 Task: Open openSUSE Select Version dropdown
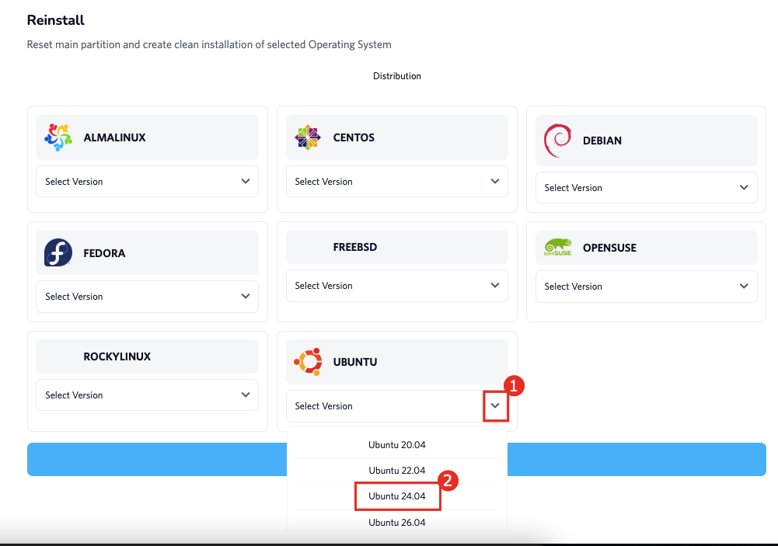click(x=647, y=286)
